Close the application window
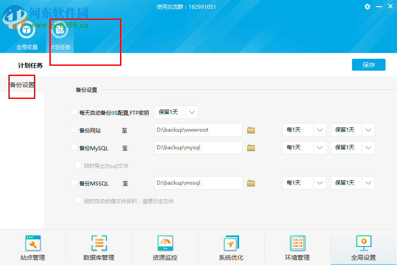 [390, 6]
